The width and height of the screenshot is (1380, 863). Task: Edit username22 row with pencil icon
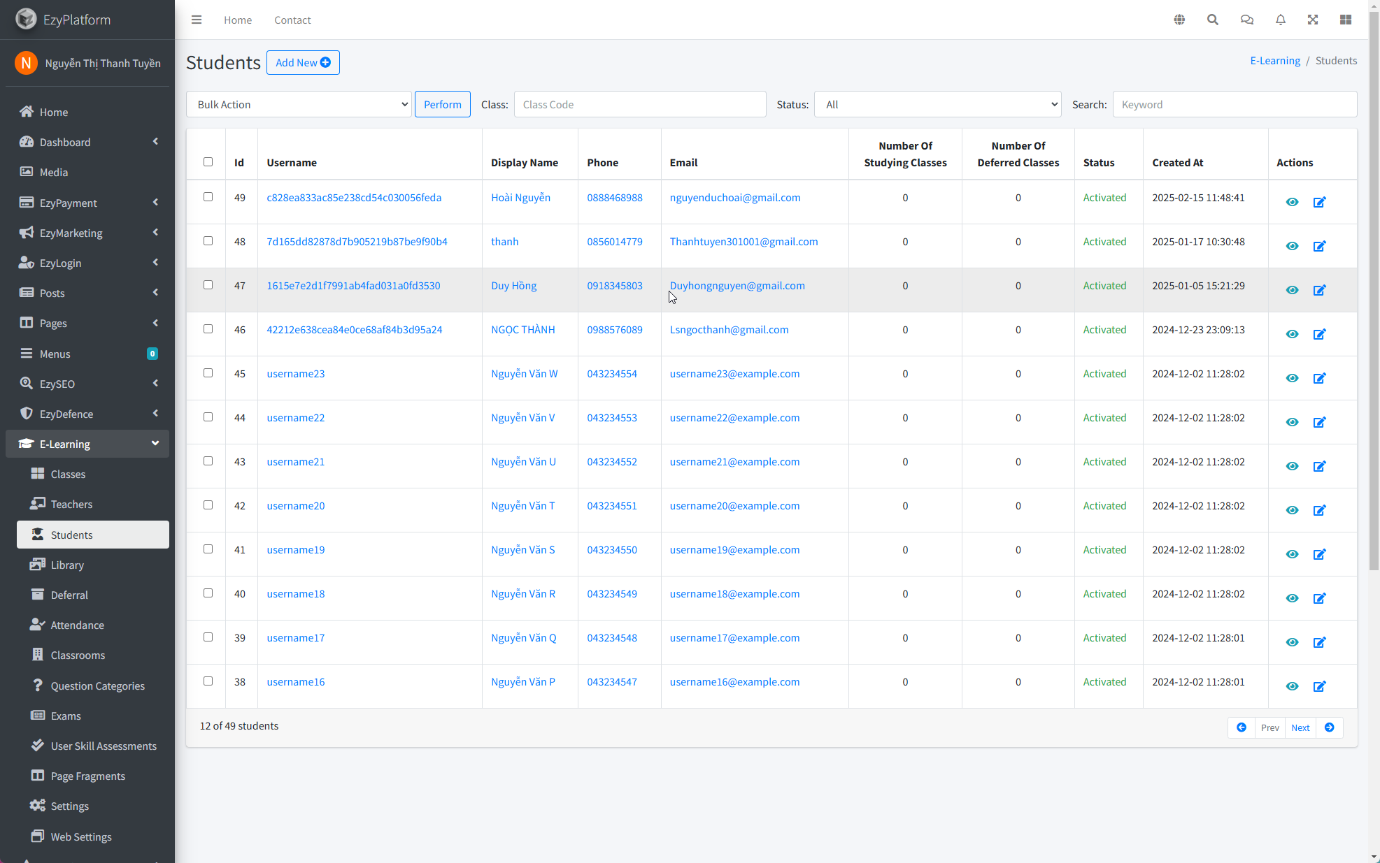(x=1319, y=422)
